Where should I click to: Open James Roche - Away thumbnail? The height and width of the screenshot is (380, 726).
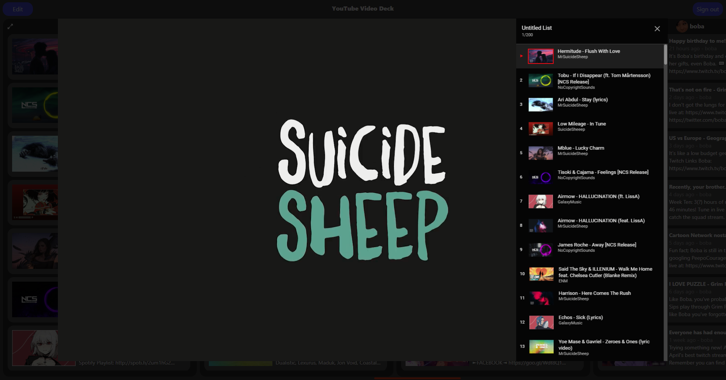(540, 250)
